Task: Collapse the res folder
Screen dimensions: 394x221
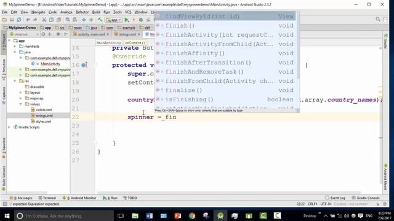Action: pyautogui.click(x=15, y=81)
